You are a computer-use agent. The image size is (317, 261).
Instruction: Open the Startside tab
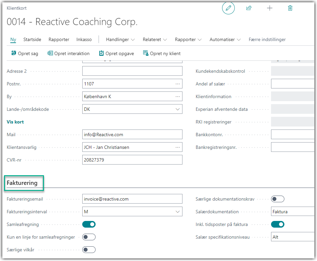tap(32, 39)
